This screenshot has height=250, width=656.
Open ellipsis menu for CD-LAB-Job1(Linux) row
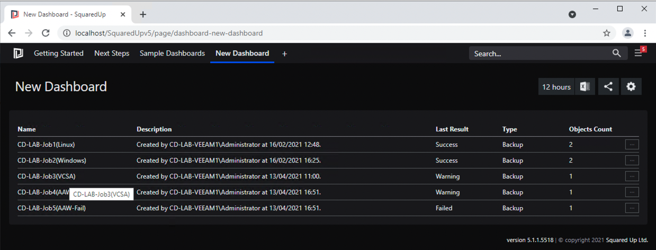632,145
